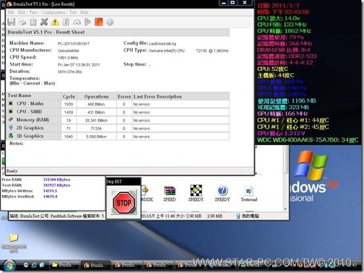Switch to the active BurnInTest taskbar button

pyautogui.click(x=95, y=265)
